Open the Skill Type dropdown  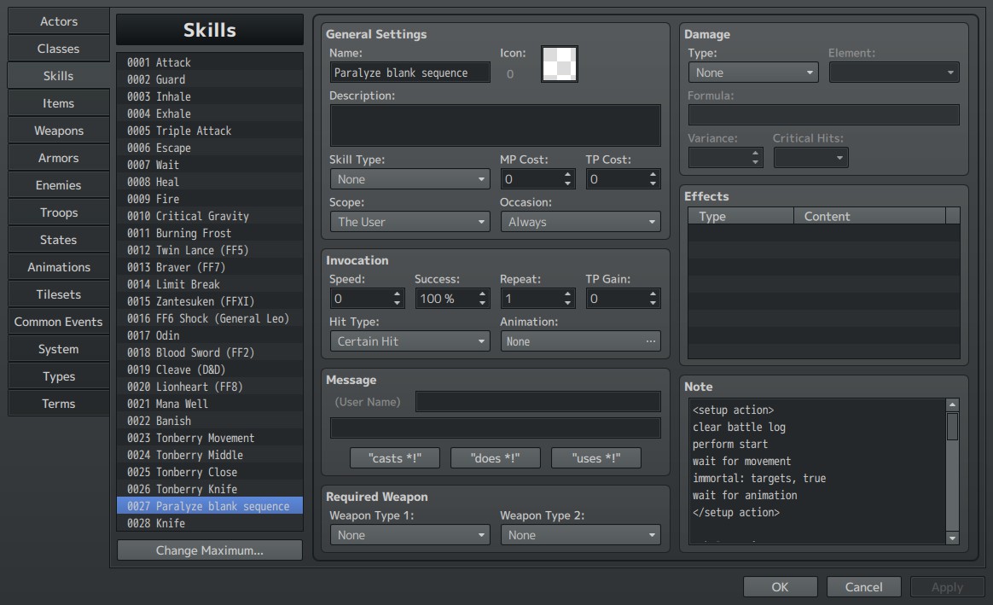point(409,179)
